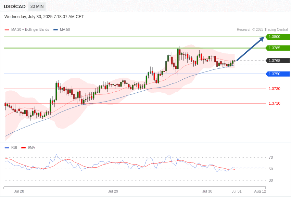Click the MA 50 legend label
This screenshot has width=291, height=197.
click(65, 29)
